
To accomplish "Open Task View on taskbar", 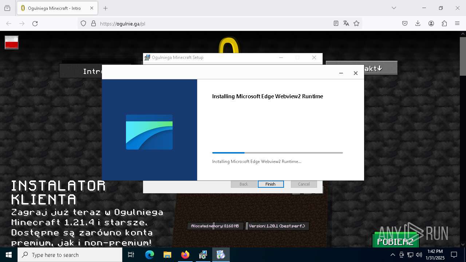I will [x=131, y=255].
